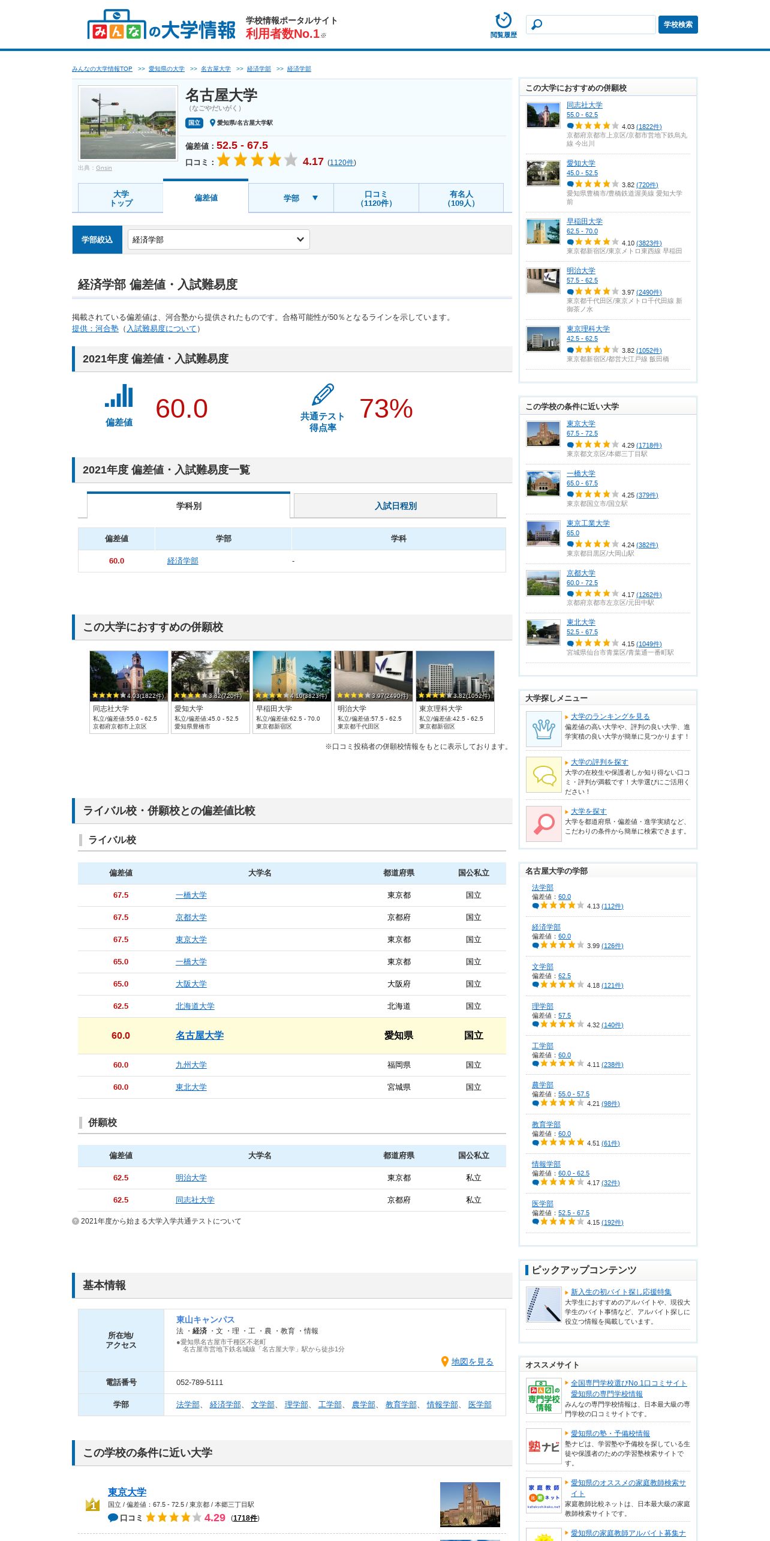Open the 名古屋大学 breadcrumb link
This screenshot has width=770, height=1541.
[x=216, y=69]
